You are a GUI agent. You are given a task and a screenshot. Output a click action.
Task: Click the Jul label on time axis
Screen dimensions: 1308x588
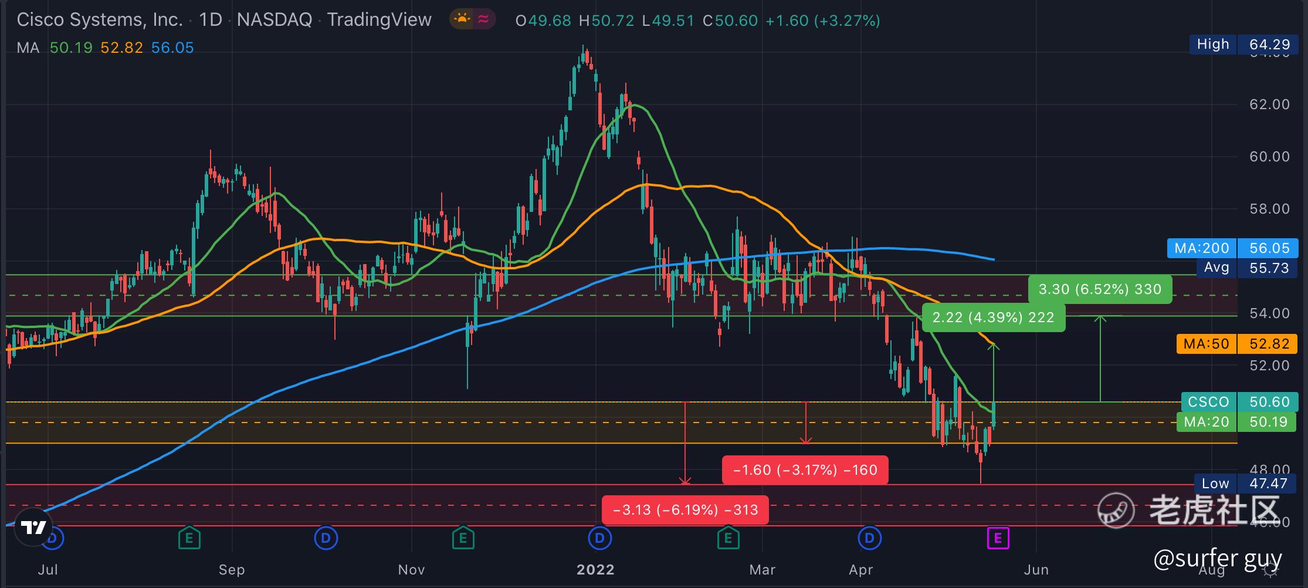click(48, 569)
